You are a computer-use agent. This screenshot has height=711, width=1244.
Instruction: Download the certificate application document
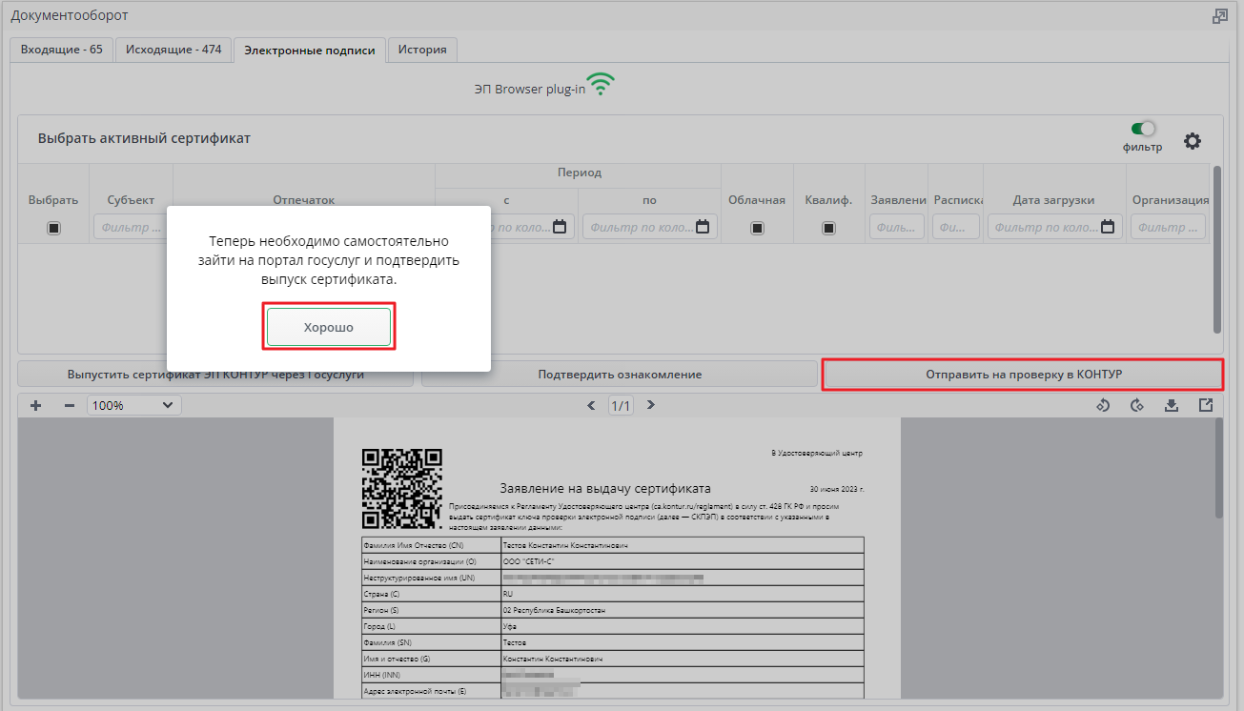click(1172, 405)
